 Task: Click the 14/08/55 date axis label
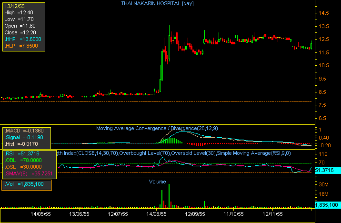[x=156, y=214]
